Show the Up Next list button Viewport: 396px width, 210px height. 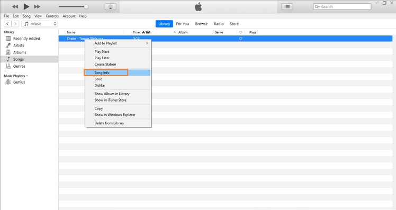[x=287, y=7]
